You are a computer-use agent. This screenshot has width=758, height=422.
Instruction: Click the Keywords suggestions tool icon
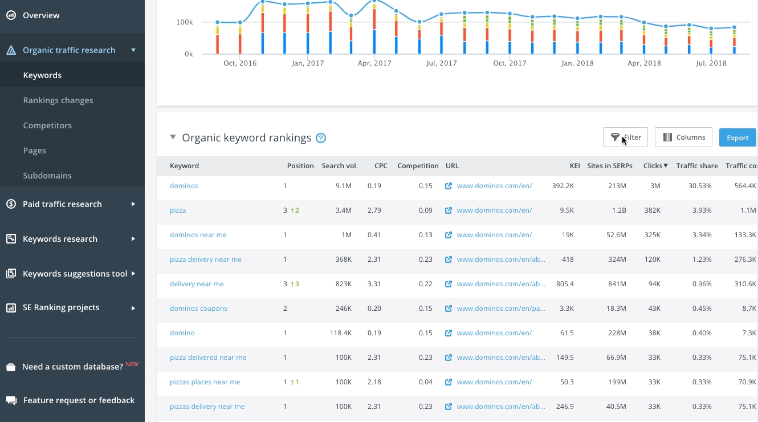coord(11,274)
